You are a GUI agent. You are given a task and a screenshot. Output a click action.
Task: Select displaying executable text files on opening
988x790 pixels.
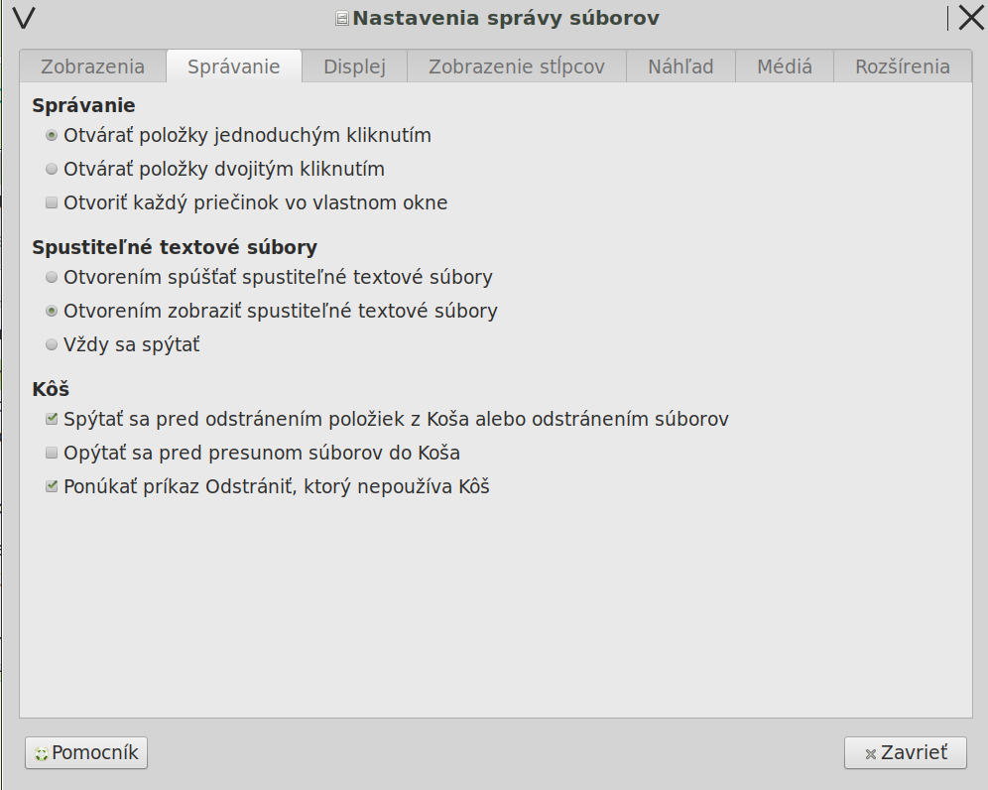(52, 311)
